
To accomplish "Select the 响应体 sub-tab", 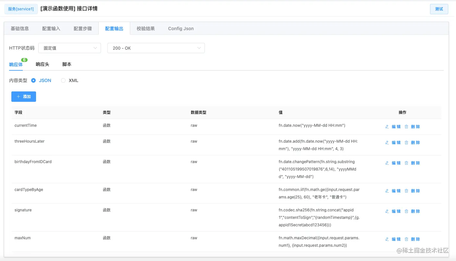I will click(16, 65).
